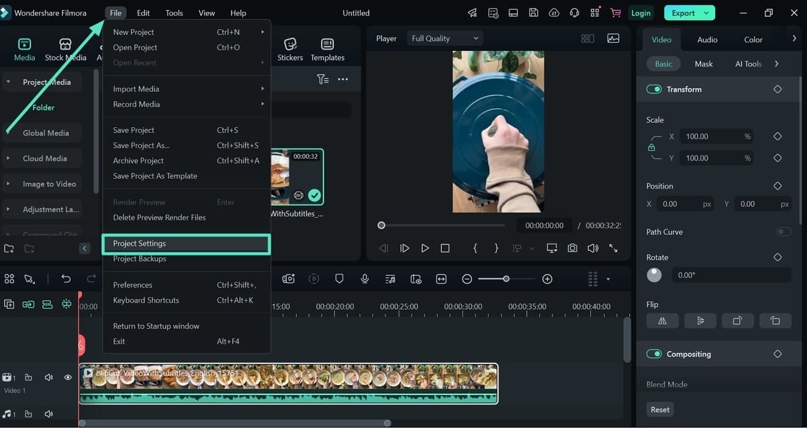Image resolution: width=807 pixels, height=428 pixels.
Task: Click the timeline zoom slider handle
Action: coord(506,279)
